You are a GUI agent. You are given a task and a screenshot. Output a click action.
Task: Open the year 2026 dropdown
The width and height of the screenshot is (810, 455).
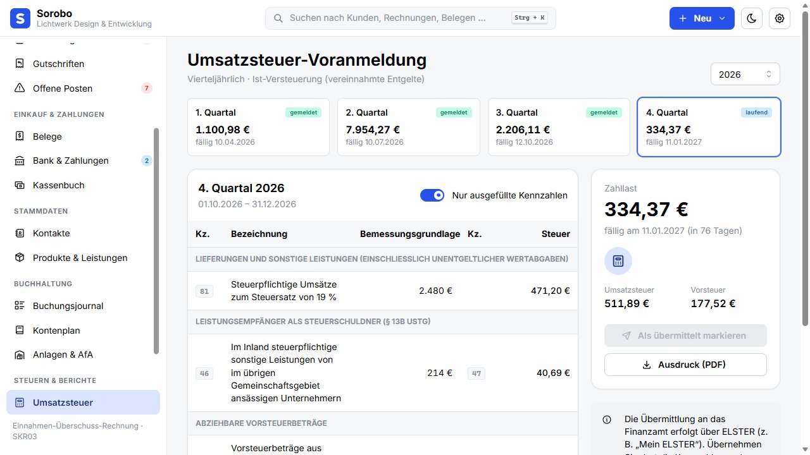tap(745, 74)
